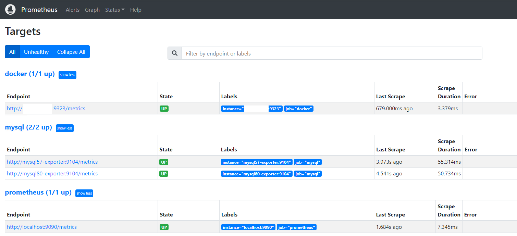The image size is (517, 236).
Task: Click the 4.541s ago last scrape value
Action: 389,173
